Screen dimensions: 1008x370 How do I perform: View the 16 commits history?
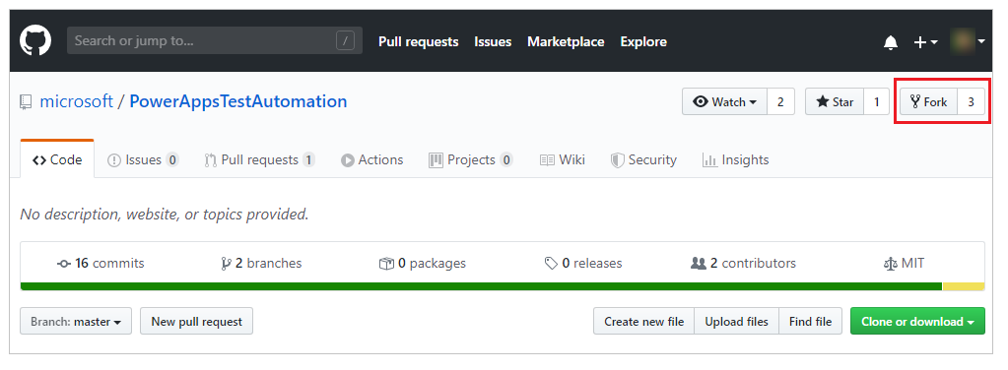point(101,264)
